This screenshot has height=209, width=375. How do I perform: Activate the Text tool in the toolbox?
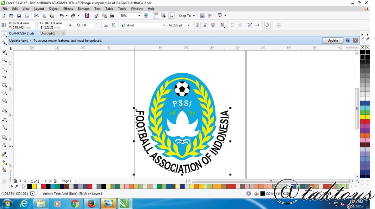coord(4,110)
